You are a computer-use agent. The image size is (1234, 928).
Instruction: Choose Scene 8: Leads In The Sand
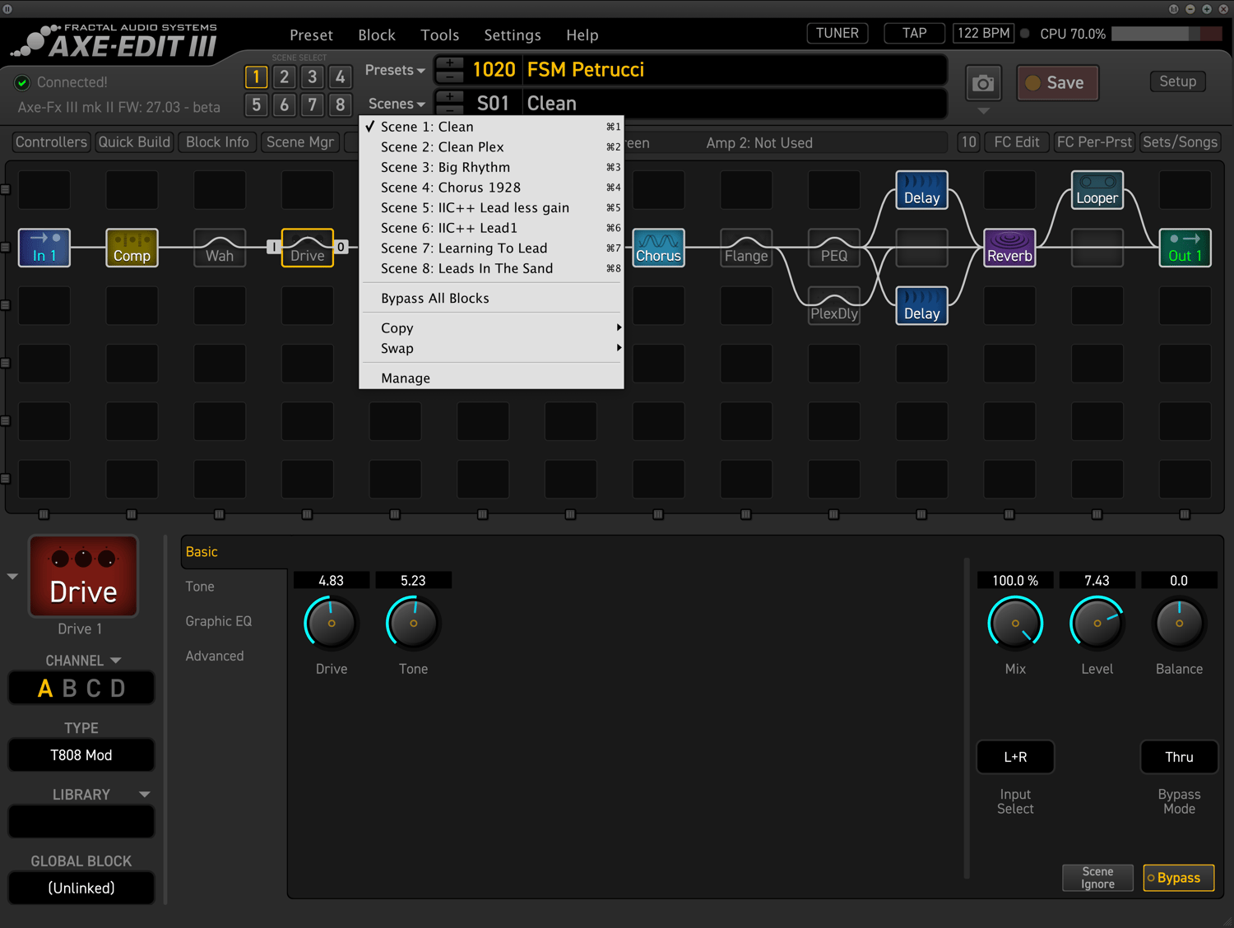492,269
